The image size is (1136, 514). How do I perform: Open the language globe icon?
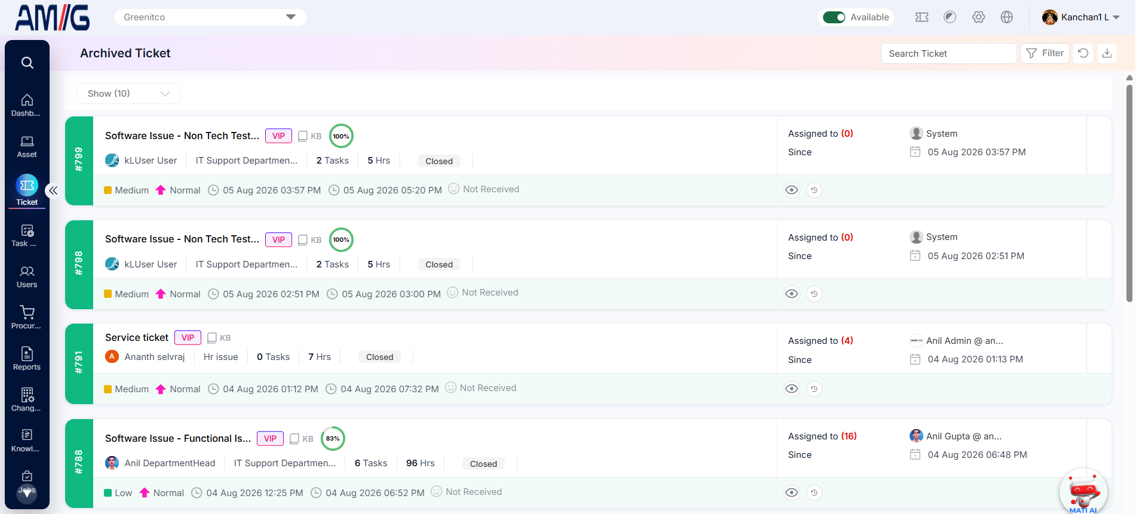coord(1007,17)
